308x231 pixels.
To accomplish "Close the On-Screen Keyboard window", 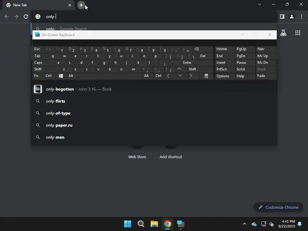I will (270, 35).
